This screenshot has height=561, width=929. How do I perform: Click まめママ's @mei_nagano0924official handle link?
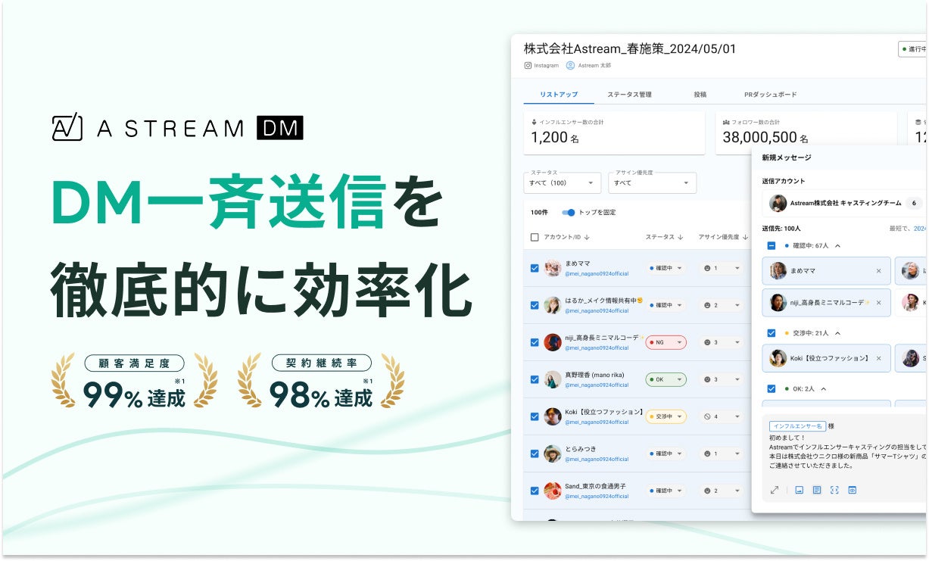click(597, 273)
